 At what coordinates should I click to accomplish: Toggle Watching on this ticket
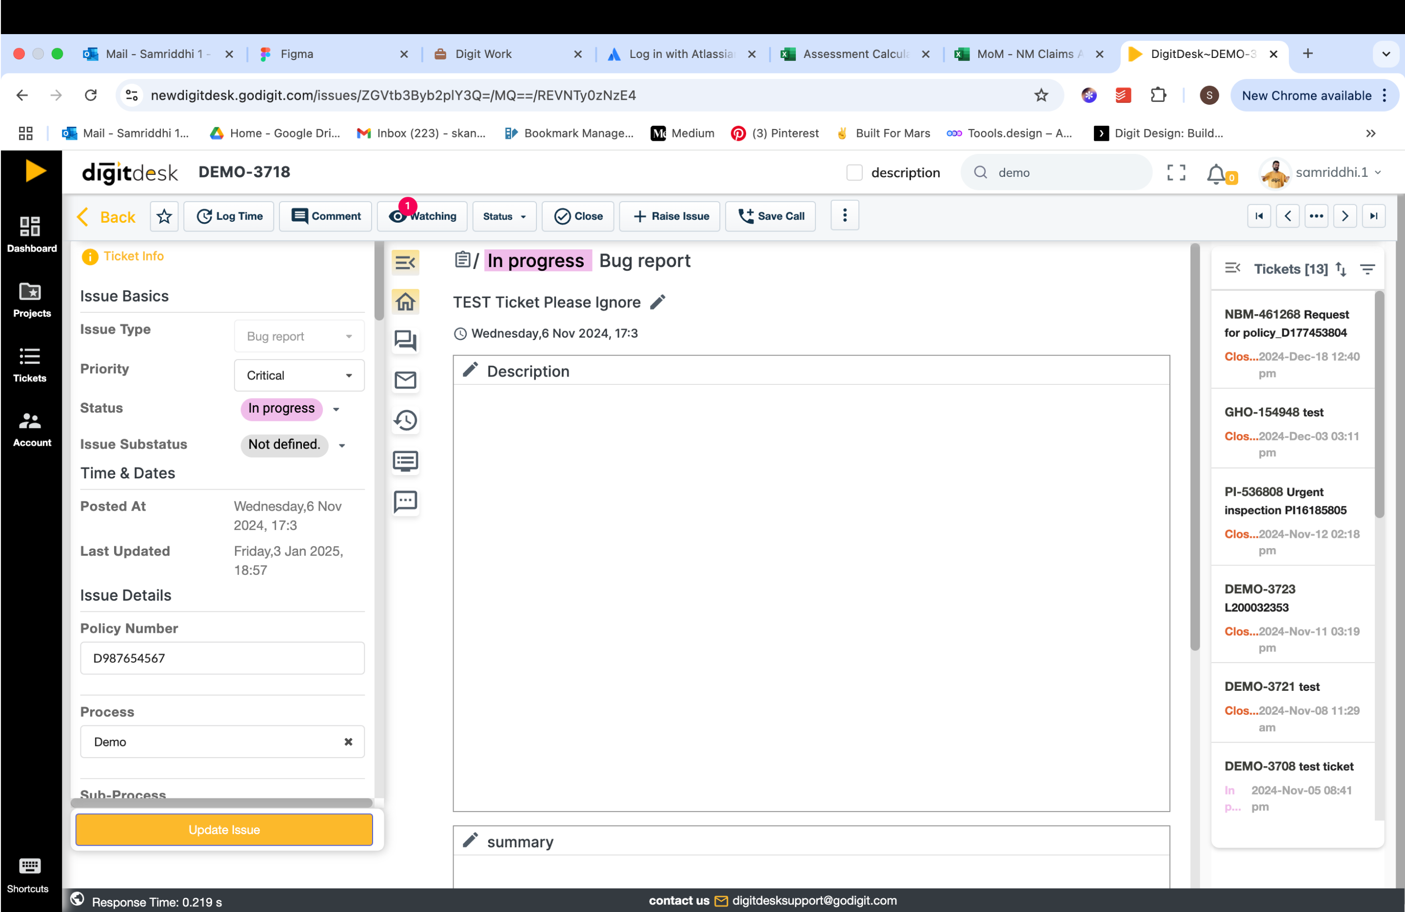423,216
